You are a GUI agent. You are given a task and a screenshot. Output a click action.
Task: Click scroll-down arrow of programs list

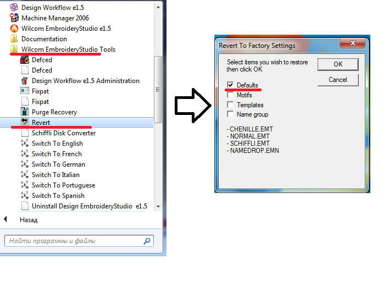(x=158, y=206)
